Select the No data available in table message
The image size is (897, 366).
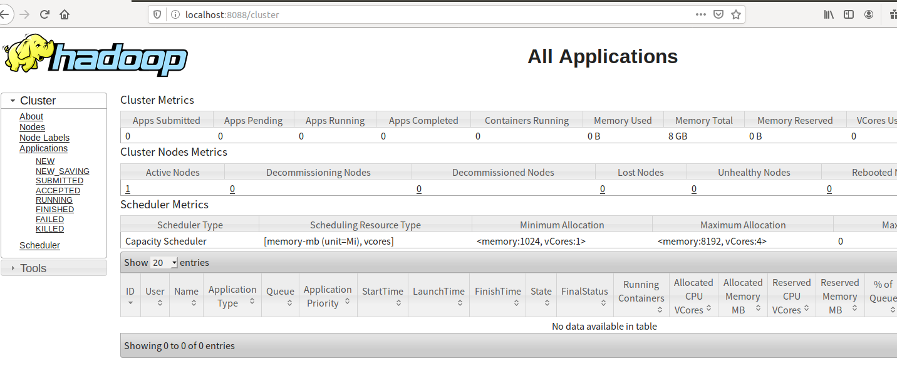604,326
